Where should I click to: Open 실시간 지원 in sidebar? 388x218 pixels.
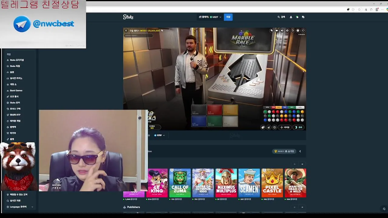[x=15, y=200]
